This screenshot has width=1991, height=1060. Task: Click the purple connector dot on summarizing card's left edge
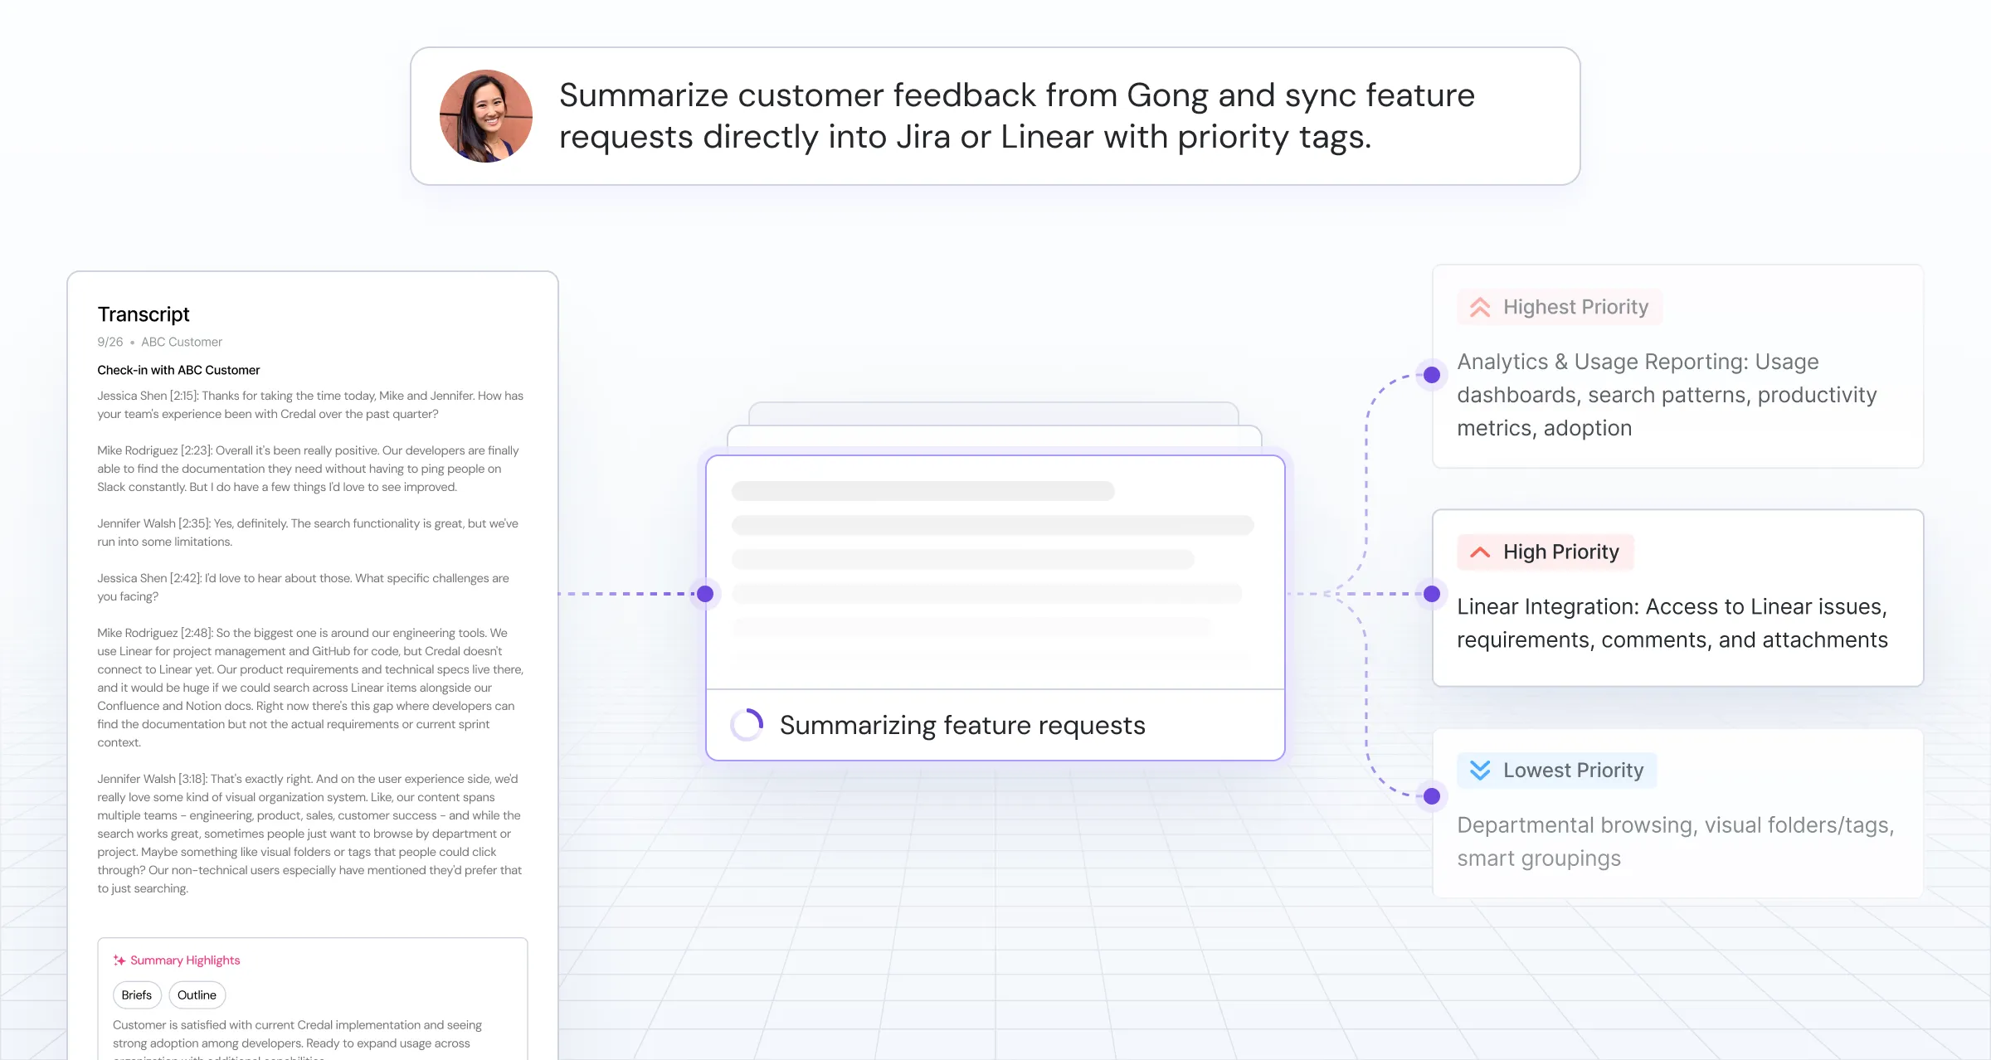(x=705, y=594)
